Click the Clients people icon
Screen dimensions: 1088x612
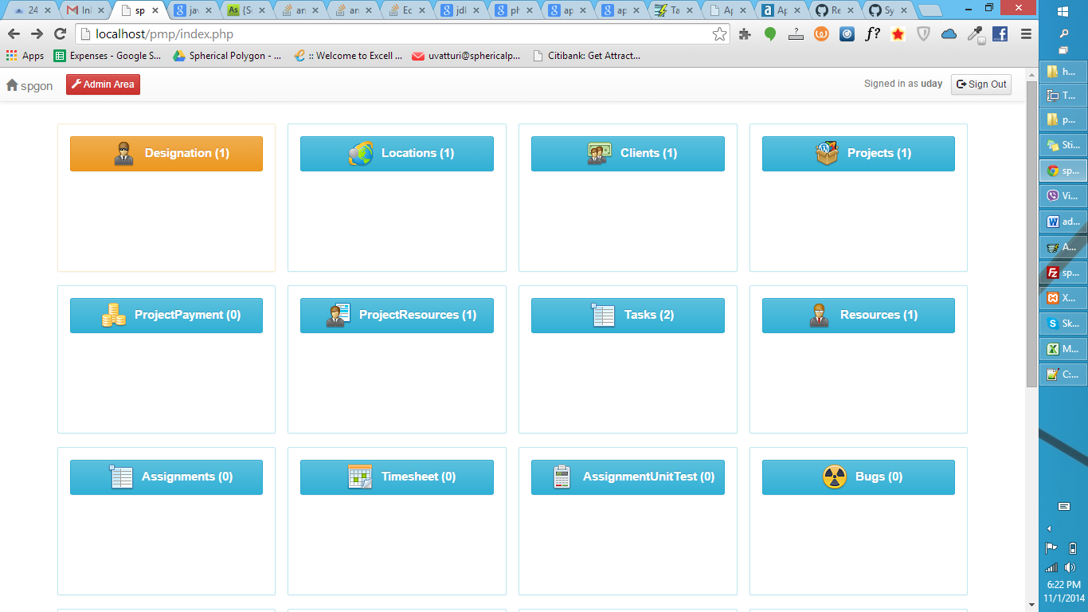(x=599, y=153)
